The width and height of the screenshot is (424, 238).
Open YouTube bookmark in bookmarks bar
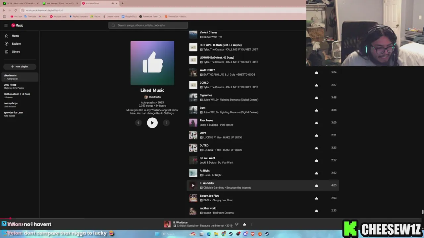tap(16, 16)
